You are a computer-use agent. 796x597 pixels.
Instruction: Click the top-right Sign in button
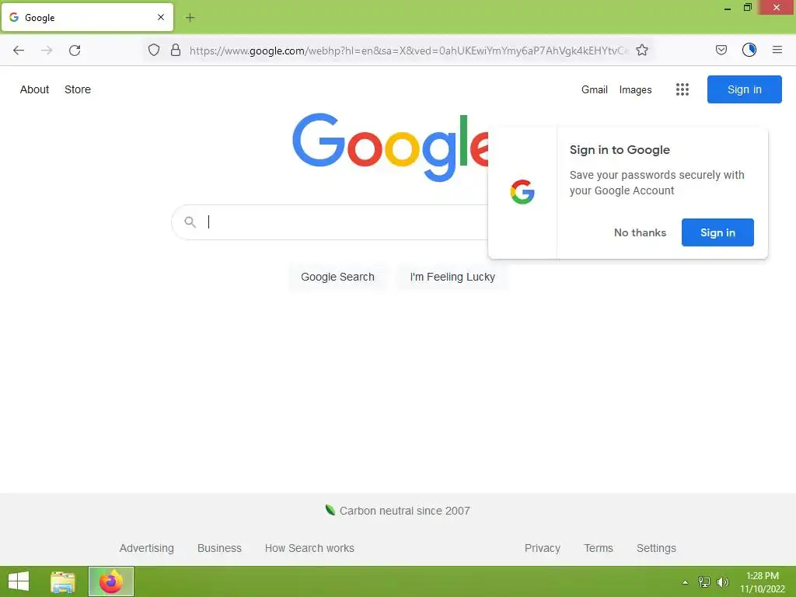(x=745, y=89)
